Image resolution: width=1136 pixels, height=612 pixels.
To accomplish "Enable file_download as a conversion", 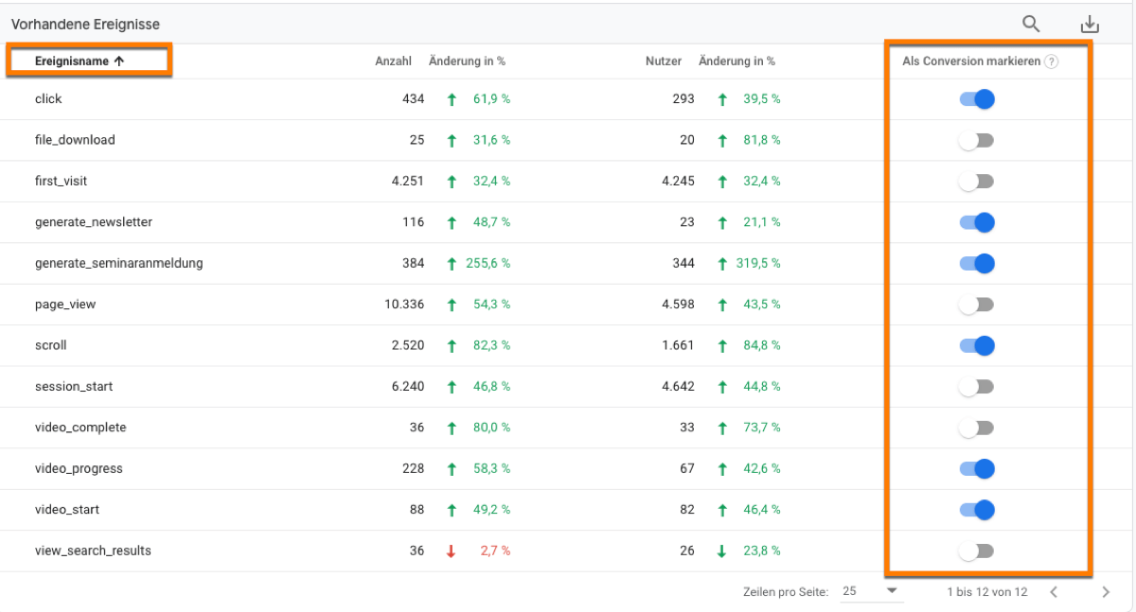I will pos(976,140).
